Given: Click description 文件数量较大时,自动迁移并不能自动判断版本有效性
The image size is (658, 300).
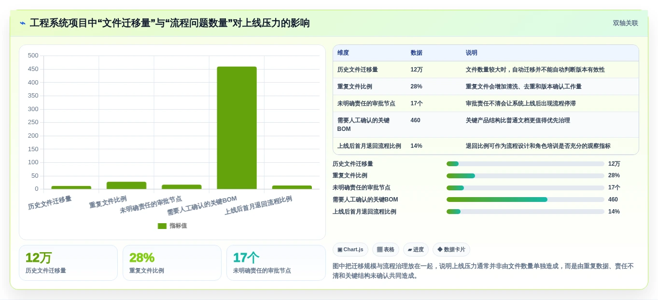Looking at the screenshot, I should coord(535,70).
